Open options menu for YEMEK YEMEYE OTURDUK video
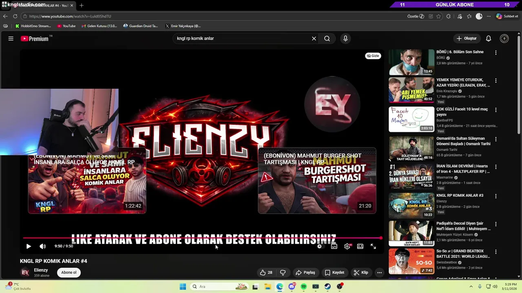The image size is (522, 293). [496, 81]
